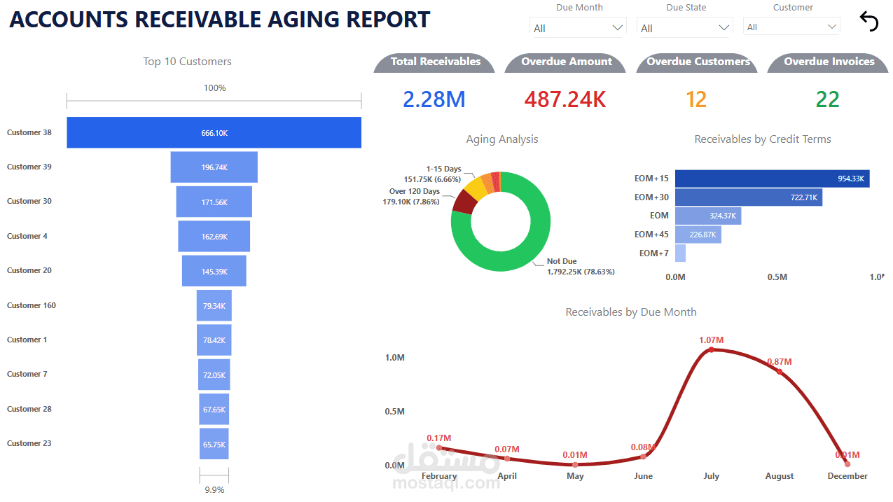Click the 1-15 Days data label

[432, 174]
